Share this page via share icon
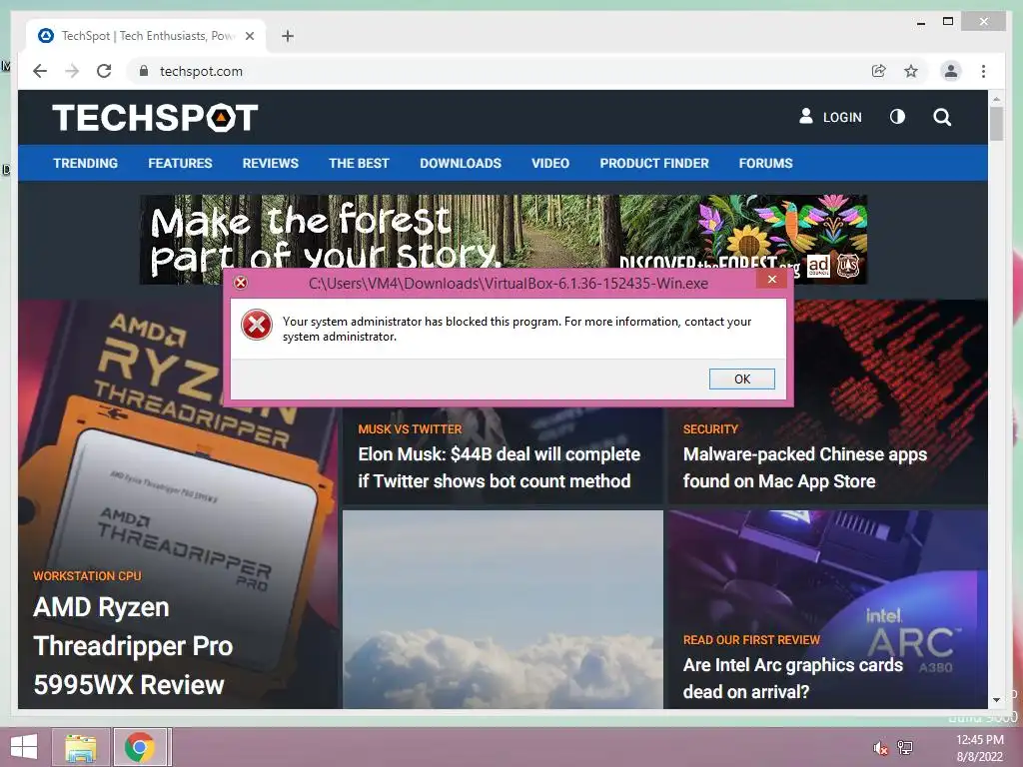The width and height of the screenshot is (1023, 767). coord(879,71)
